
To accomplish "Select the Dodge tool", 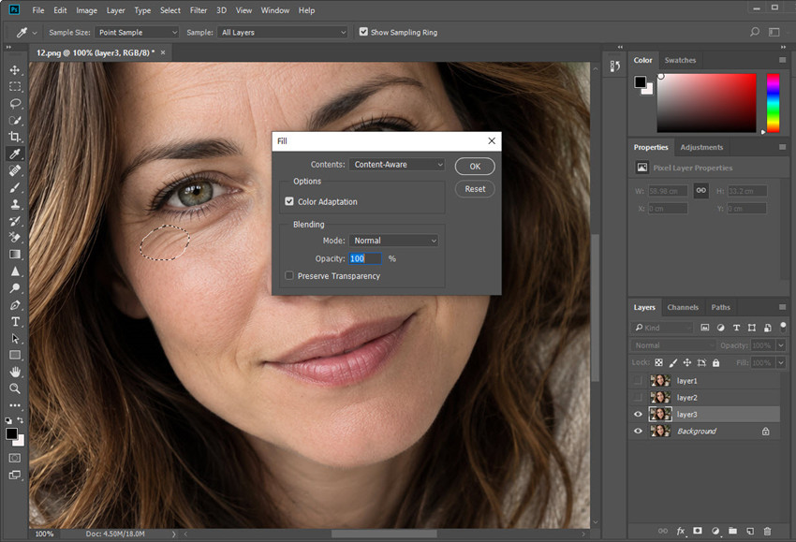I will (15, 287).
